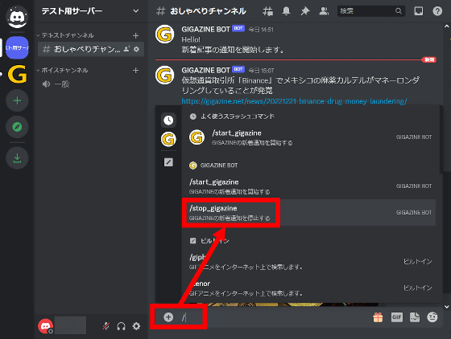The image size is (451, 339).
Task: Click the 検索 search field
Action: click(371, 11)
